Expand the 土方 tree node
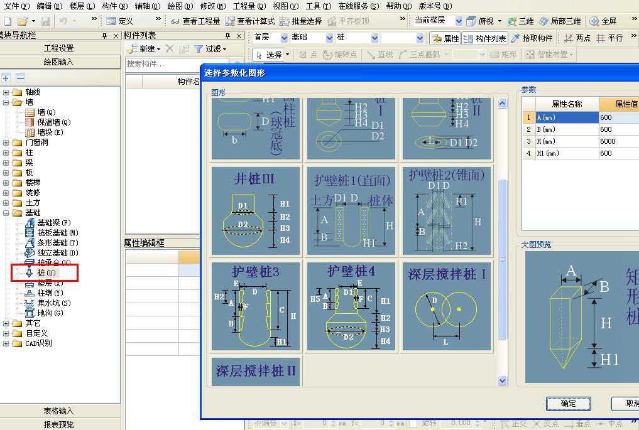639x430 pixels. (6, 203)
